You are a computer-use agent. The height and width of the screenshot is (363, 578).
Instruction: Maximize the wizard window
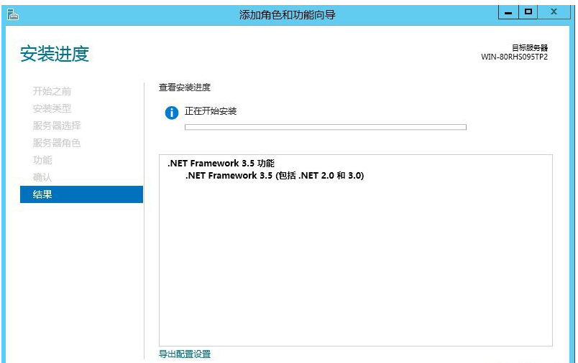(x=528, y=12)
